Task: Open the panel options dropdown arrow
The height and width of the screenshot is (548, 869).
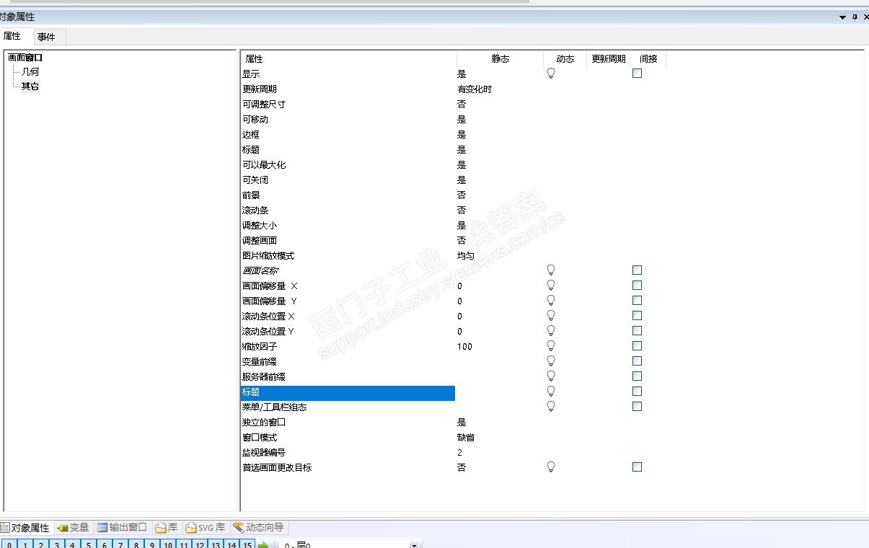Action: point(842,17)
